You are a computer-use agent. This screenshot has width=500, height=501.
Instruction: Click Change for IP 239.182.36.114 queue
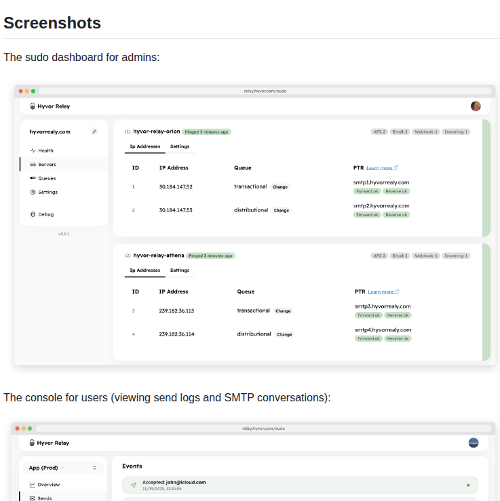284,334
